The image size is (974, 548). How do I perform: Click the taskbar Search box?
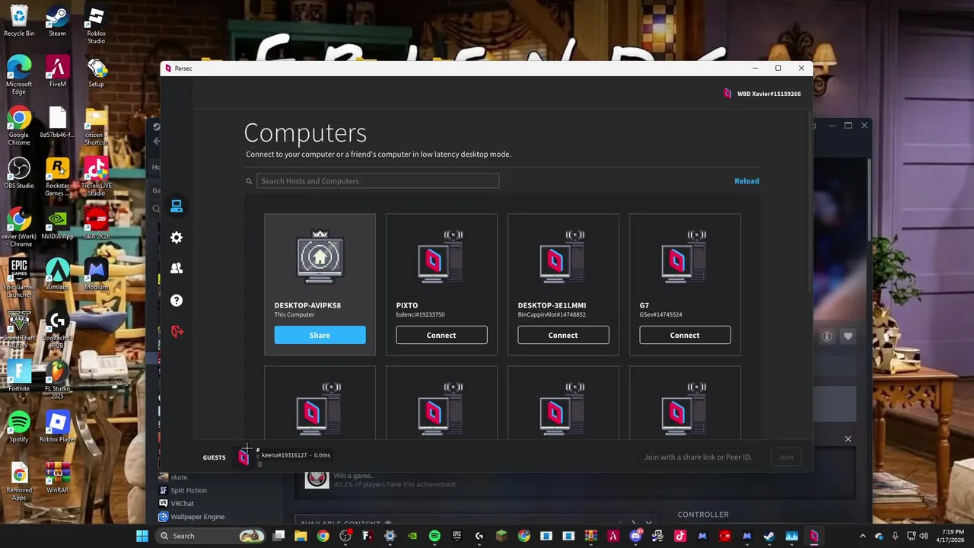click(211, 536)
